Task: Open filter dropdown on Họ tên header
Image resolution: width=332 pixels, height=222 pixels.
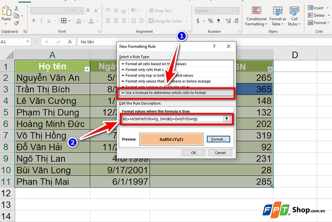Action: pyautogui.click(x=87, y=69)
